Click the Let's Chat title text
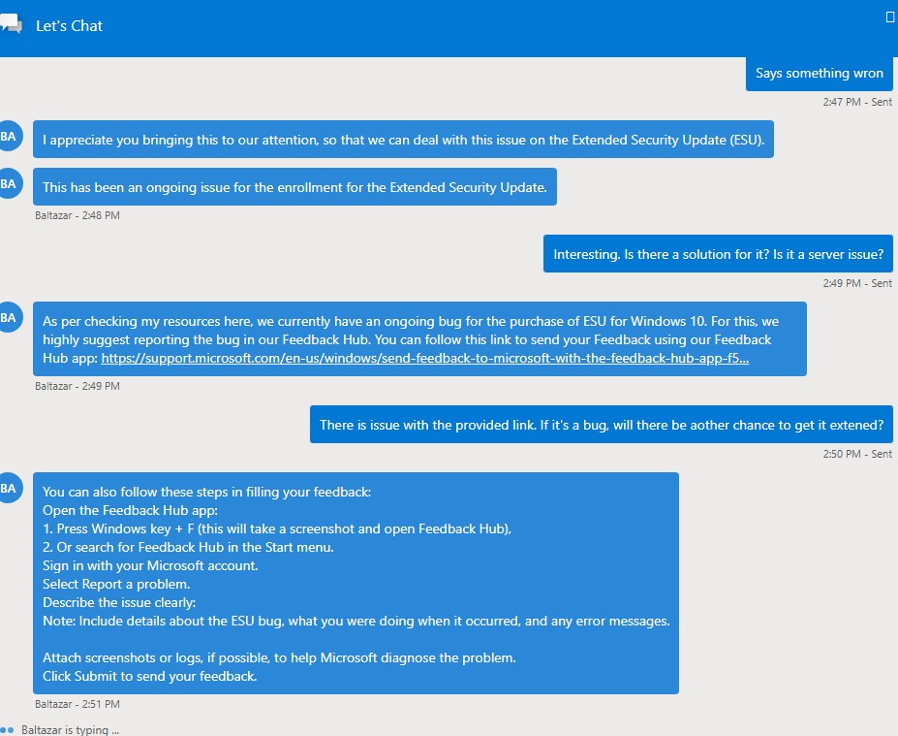The height and width of the screenshot is (736, 898). 69,25
